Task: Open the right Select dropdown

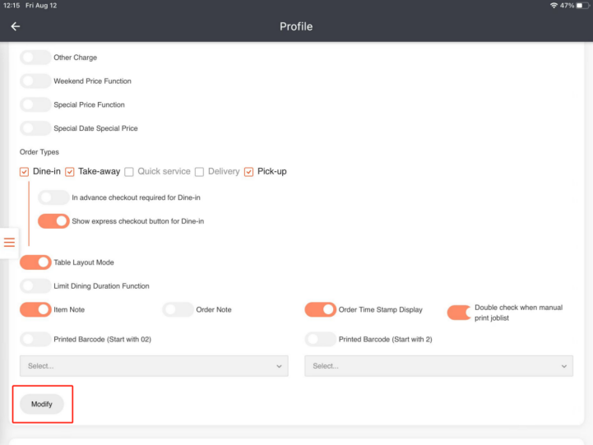Action: (438, 366)
